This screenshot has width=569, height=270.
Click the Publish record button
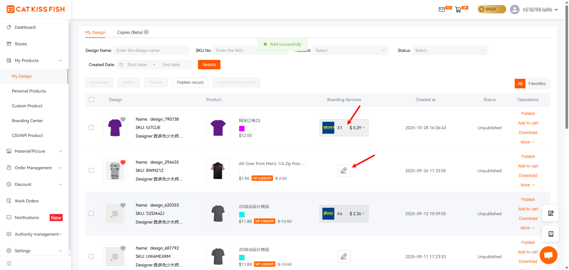click(x=190, y=82)
